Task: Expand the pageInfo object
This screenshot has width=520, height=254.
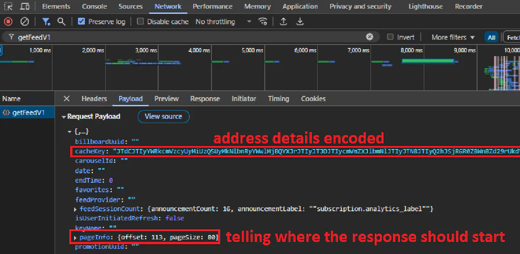Action: tap(76, 238)
